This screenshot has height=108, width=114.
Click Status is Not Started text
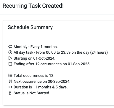(32, 93)
